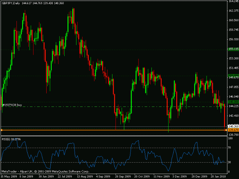239x179 pixels.
Task: Click the RSI scale value 70
Action: pos(229,148)
